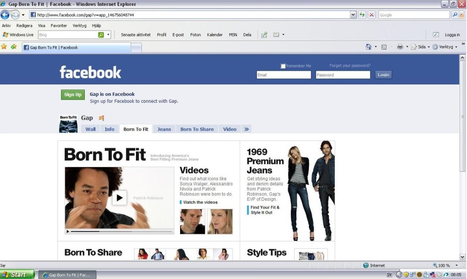Click the Watch the videos link
This screenshot has width=467, height=279.
point(200,202)
